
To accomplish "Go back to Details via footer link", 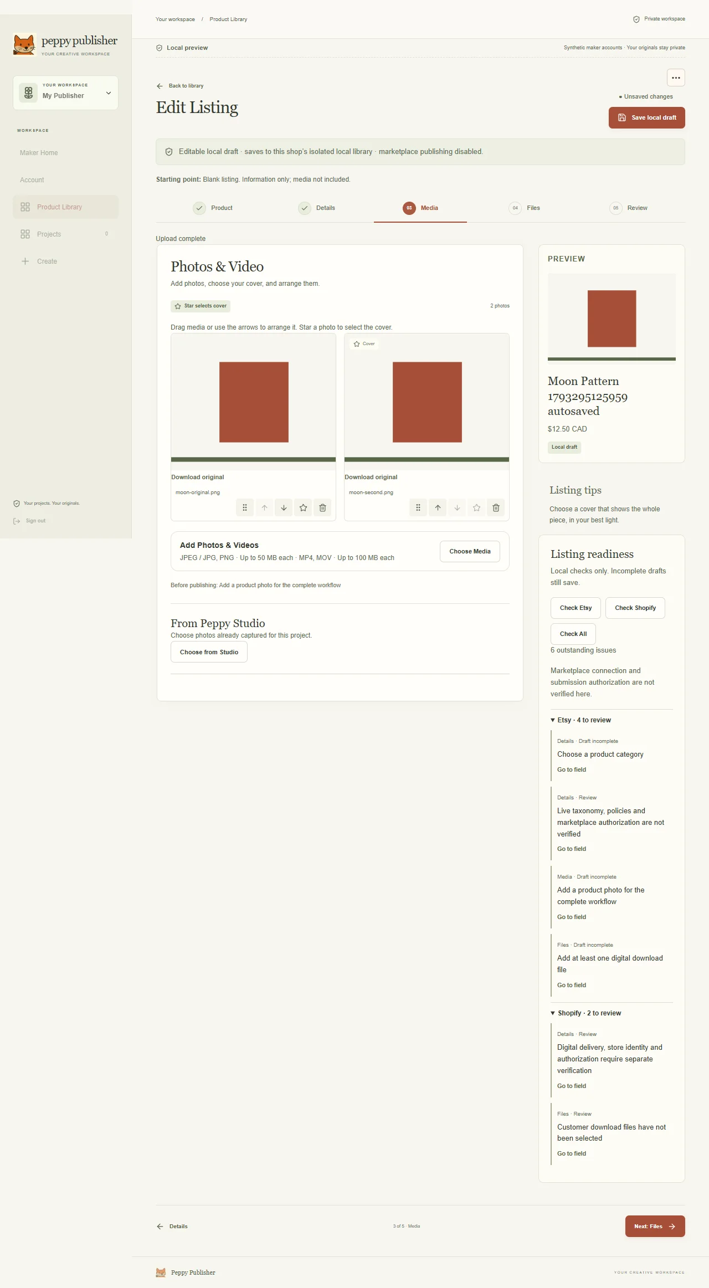I will click(x=172, y=1227).
